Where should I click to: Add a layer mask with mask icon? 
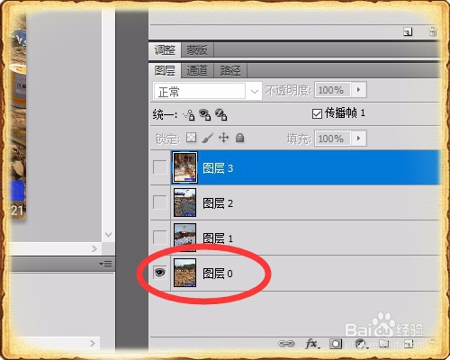tap(336, 344)
